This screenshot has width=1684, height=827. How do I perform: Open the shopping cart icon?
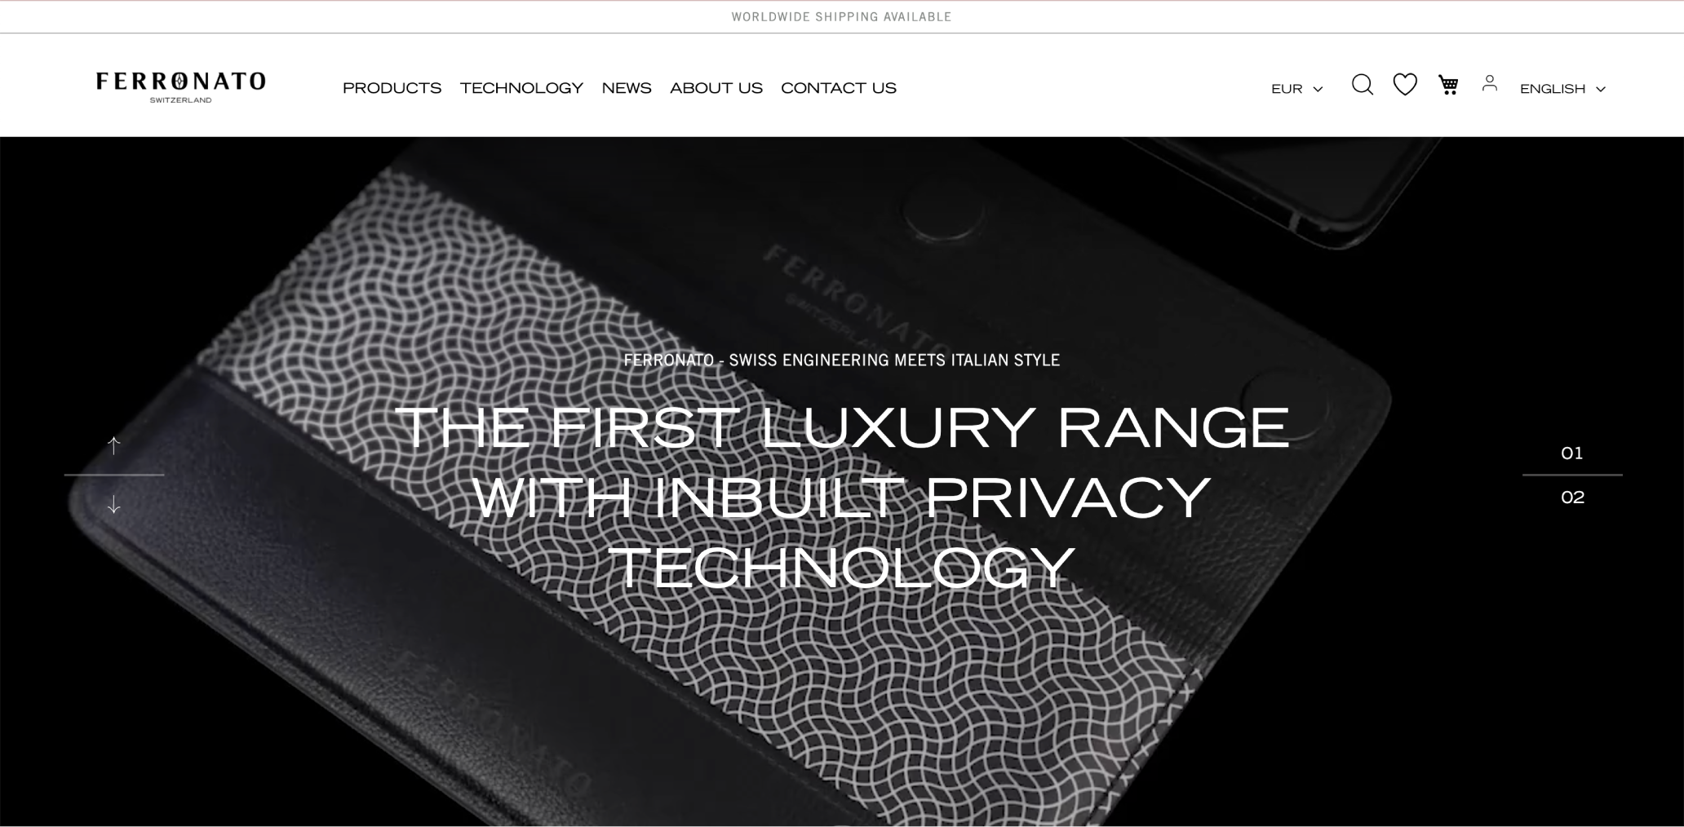coord(1448,85)
